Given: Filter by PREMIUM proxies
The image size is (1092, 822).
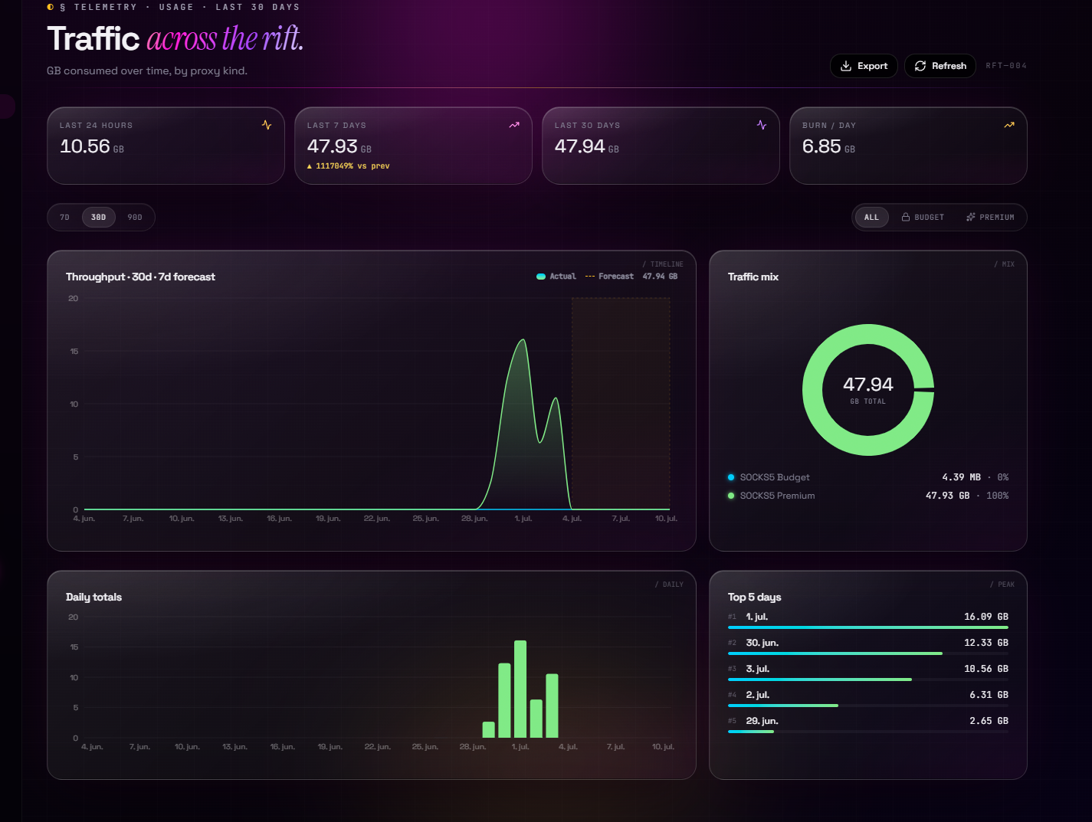Looking at the screenshot, I should (x=990, y=218).
